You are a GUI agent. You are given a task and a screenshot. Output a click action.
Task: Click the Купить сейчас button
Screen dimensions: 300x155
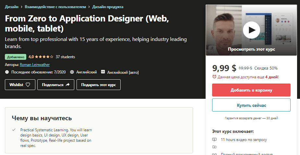251,105
